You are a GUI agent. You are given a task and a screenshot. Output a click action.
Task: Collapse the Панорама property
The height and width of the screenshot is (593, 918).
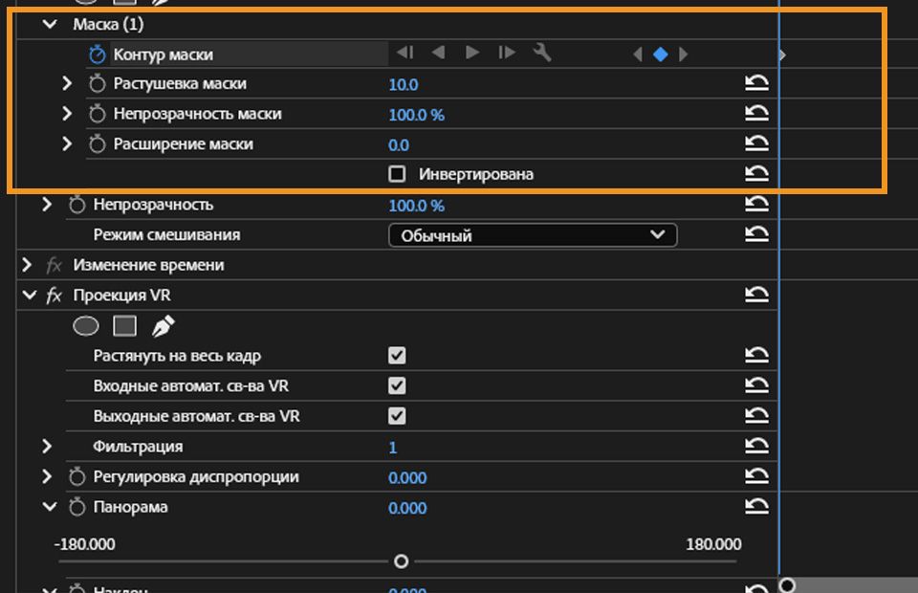[50, 507]
